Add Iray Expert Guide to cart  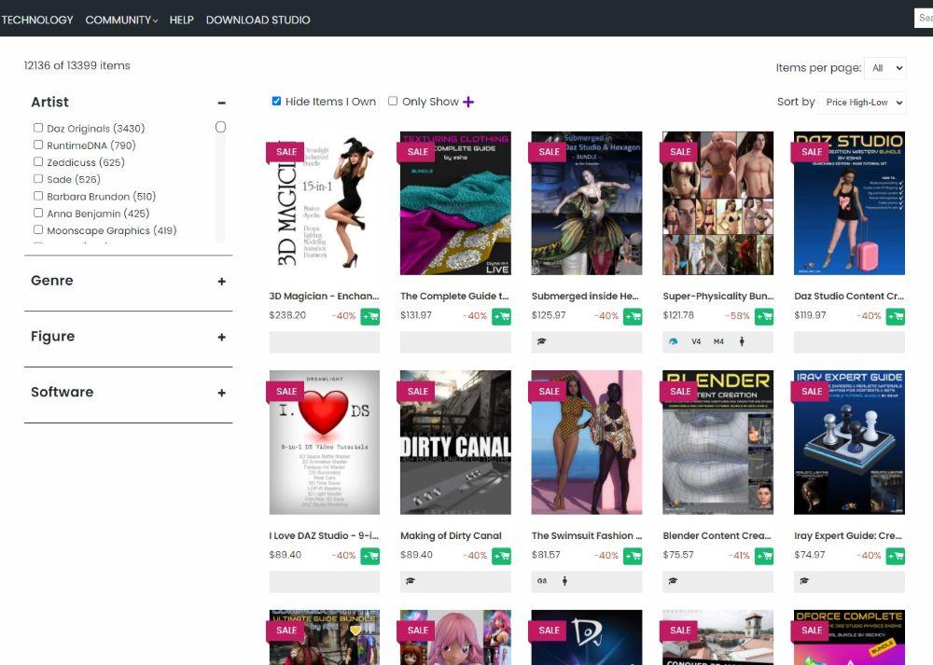point(895,556)
